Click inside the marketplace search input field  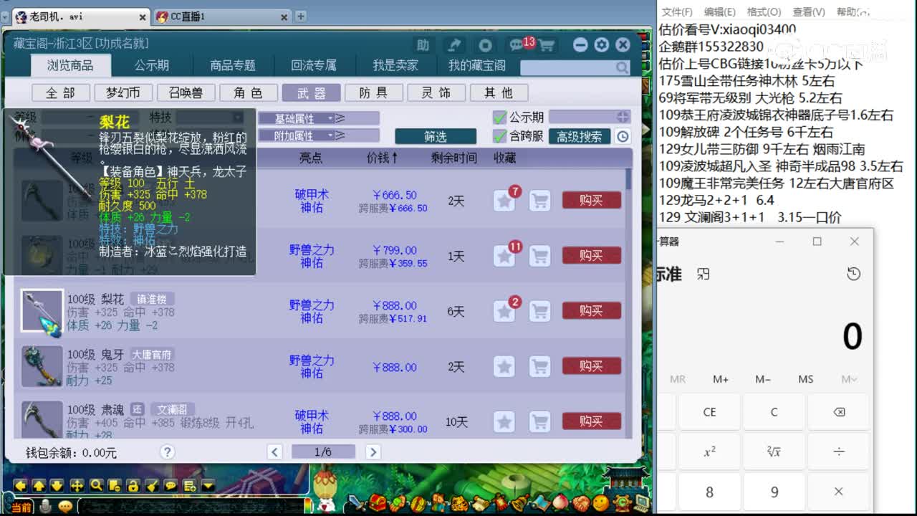[x=566, y=66]
